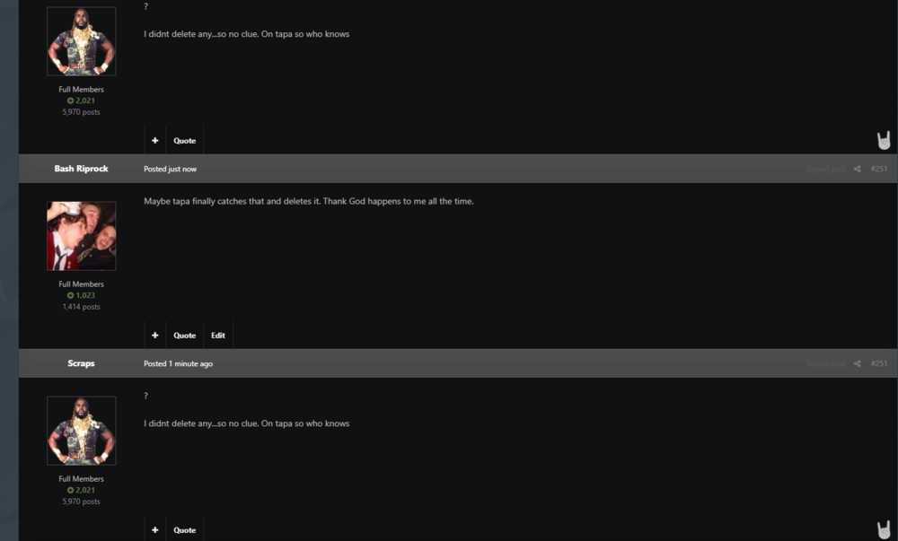Click the 'Posted just now' timestamp
Screen dimensions: 898x541
[170, 169]
